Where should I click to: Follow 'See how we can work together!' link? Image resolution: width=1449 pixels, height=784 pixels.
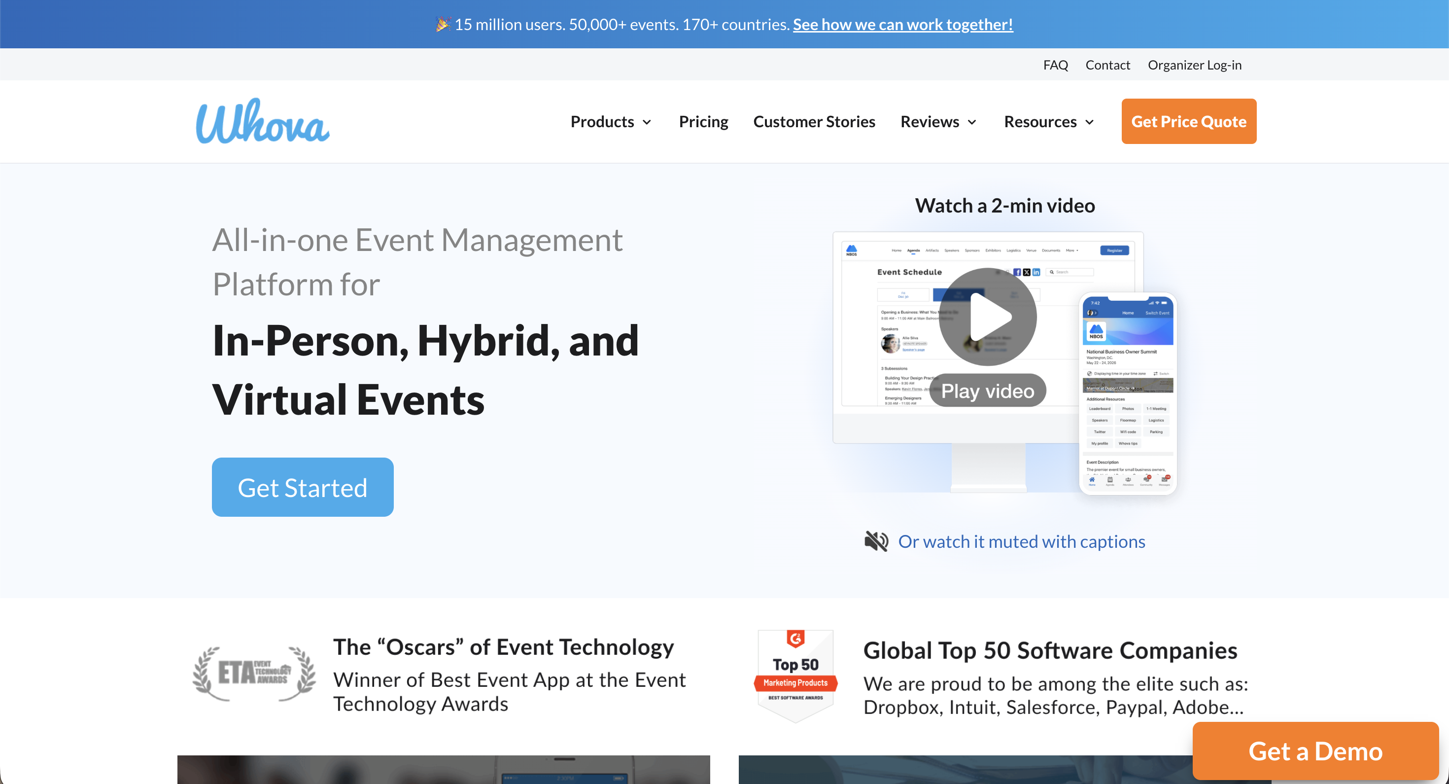[903, 24]
